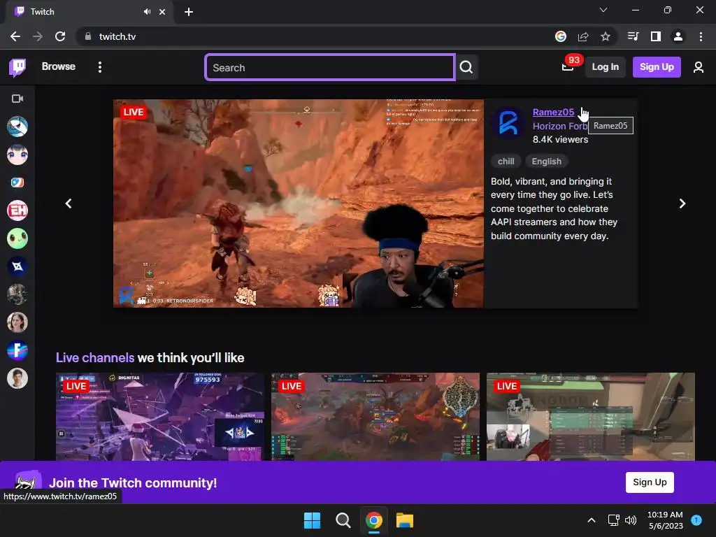Viewport: 716px width, 537px height.
Task: Open the MOBA game live stream thumbnail
Action: 375,417
